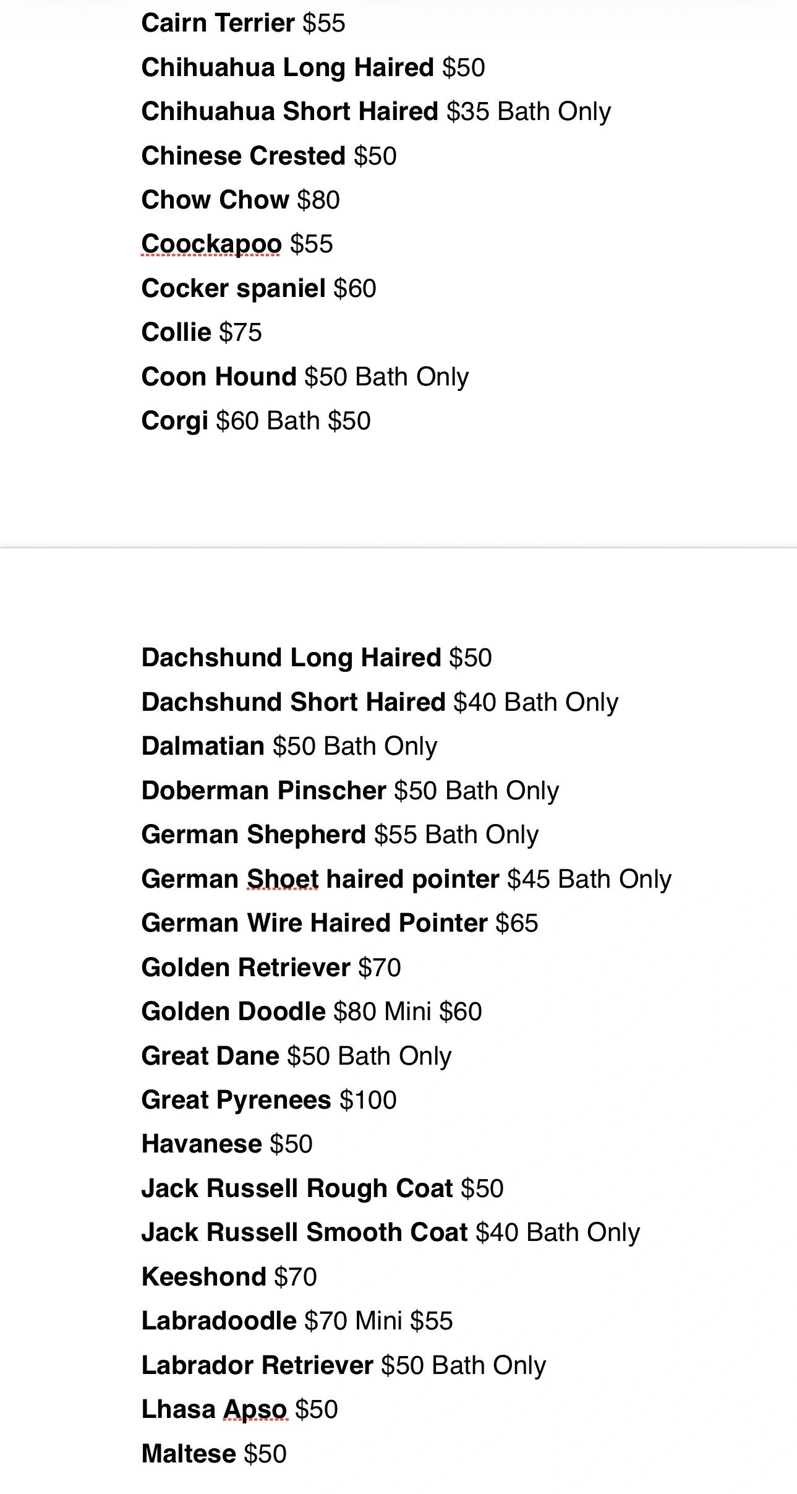Click the misspelled word Coockapoo
797x1494 pixels.
pyautogui.click(x=211, y=244)
